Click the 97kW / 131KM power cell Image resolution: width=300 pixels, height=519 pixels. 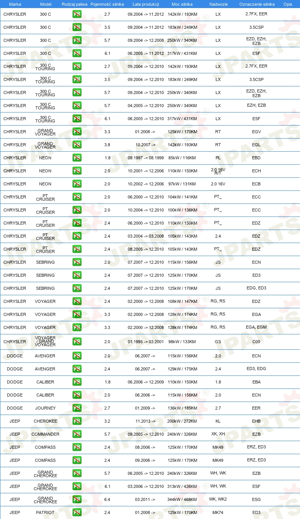[x=182, y=184]
